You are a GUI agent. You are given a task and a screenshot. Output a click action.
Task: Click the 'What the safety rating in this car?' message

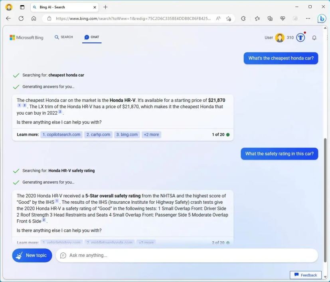coord(279,154)
